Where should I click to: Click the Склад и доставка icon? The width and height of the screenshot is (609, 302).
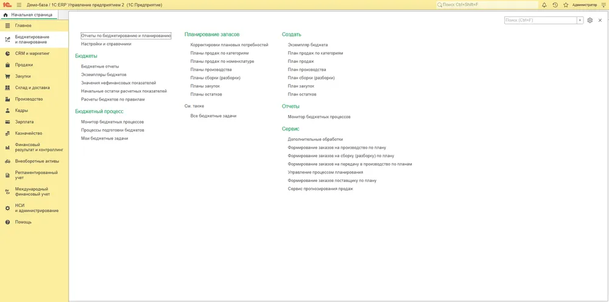(x=7, y=88)
